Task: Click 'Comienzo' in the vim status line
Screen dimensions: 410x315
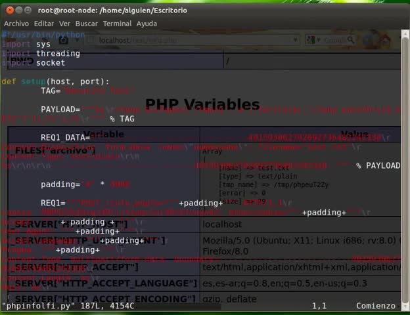Action: (376, 306)
